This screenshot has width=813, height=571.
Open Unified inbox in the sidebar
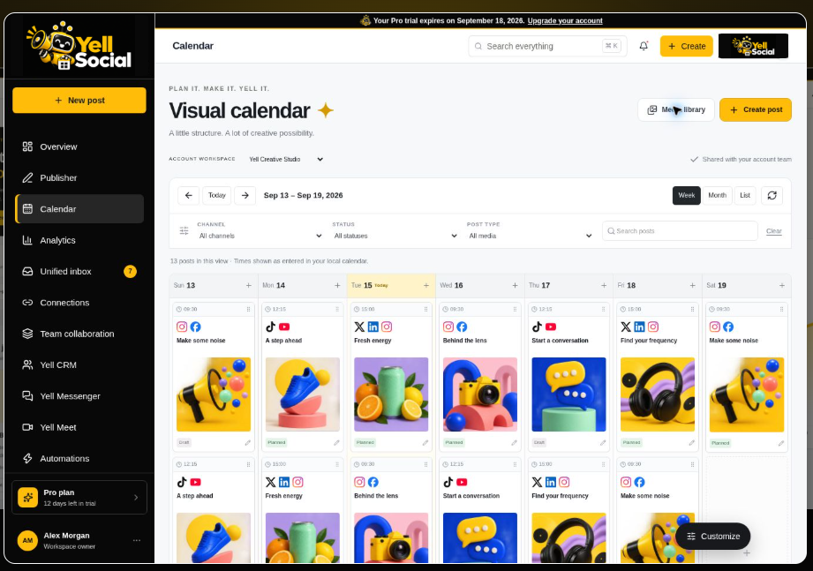point(79,272)
